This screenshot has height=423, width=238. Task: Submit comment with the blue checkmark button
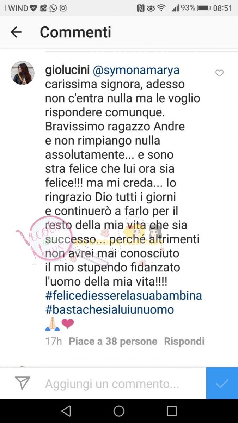point(222,383)
